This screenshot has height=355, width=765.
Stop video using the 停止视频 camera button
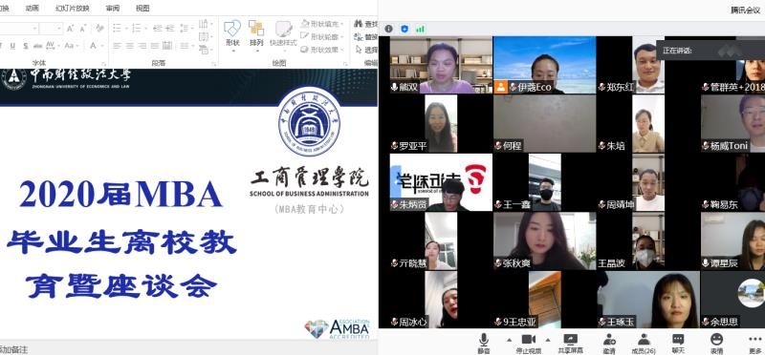(x=529, y=343)
